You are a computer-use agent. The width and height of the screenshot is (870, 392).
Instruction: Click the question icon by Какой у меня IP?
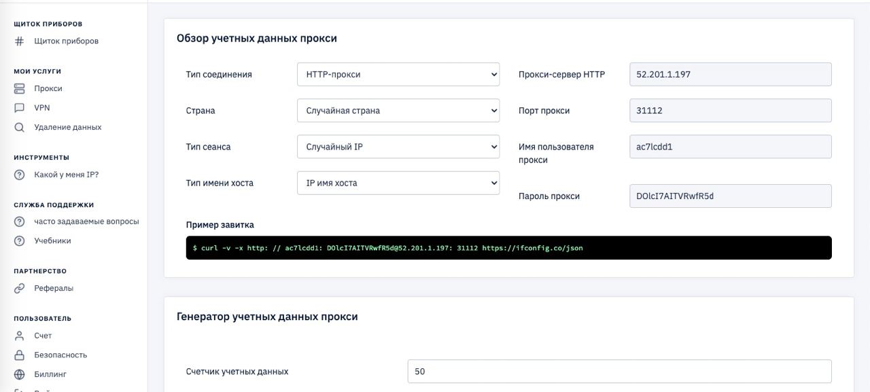(x=20, y=175)
